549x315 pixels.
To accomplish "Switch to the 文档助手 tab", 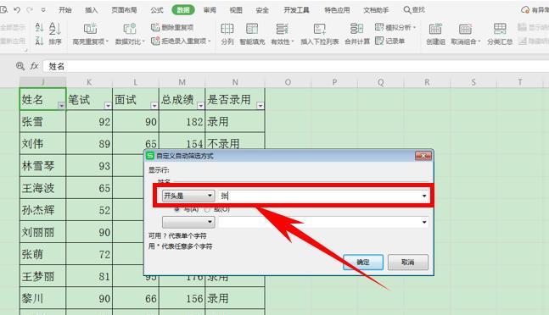I will 376,10.
